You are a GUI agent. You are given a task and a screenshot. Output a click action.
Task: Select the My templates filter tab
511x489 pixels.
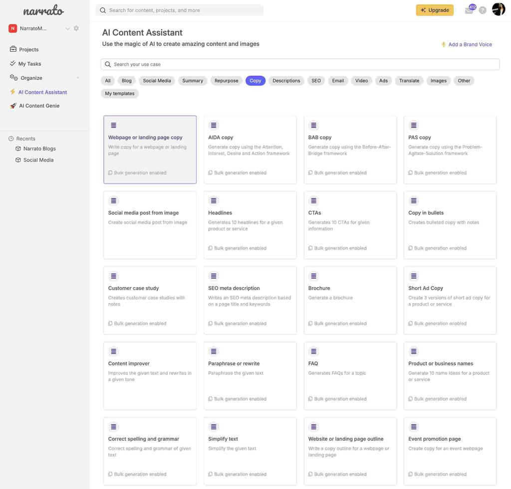[x=120, y=93]
